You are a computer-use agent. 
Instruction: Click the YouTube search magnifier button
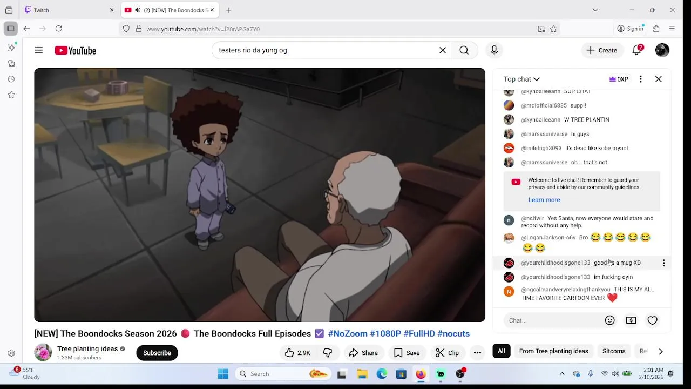tap(464, 50)
